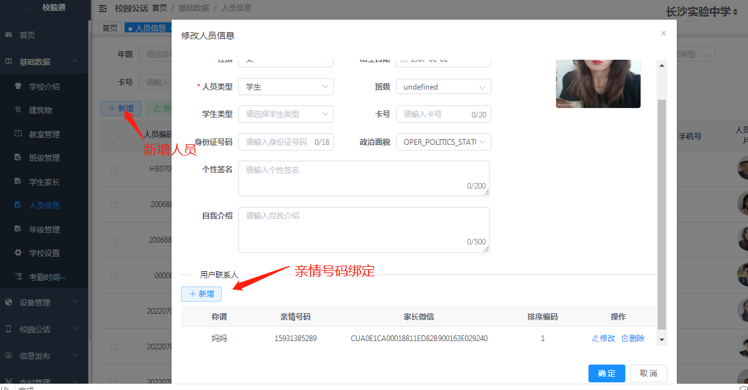Click the 校园公话 phone icon in sidebar
Viewport: 748px width, 390px height.
coord(9,328)
